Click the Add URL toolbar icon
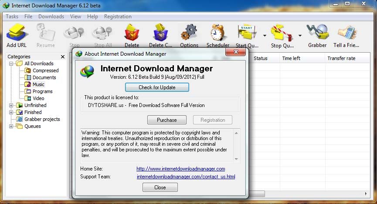Screen dimensions: 377x204 17,32
